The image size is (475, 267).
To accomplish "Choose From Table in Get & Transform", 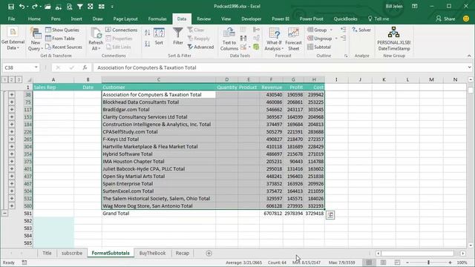I will (60, 39).
